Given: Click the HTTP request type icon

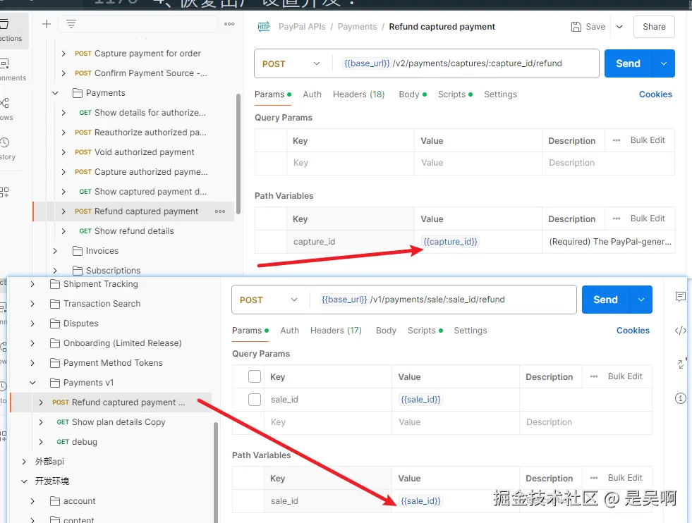Looking at the screenshot, I should pos(264,27).
